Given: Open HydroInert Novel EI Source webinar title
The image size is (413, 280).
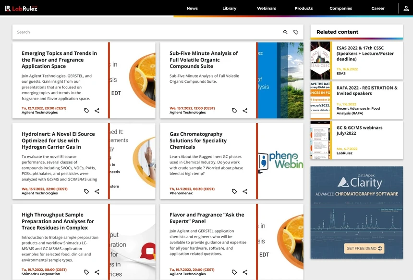Looking at the screenshot, I should 58,140.
